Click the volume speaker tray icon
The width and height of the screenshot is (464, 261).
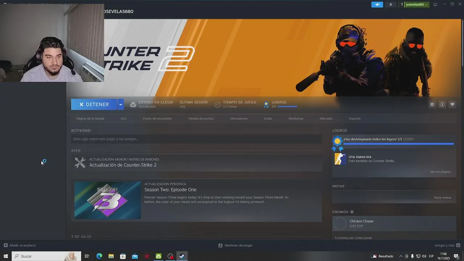coord(424,256)
